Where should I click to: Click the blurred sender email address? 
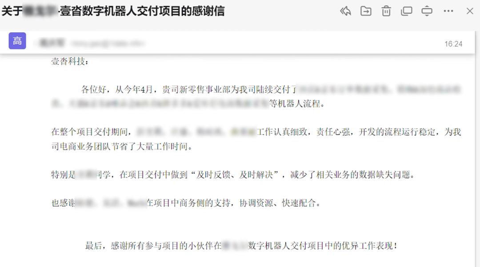pyautogui.click(x=107, y=43)
